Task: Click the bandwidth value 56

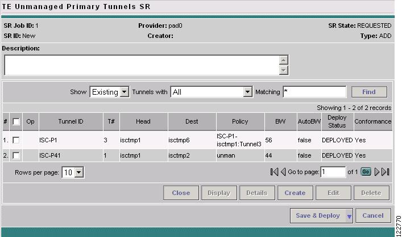Action: (x=269, y=140)
